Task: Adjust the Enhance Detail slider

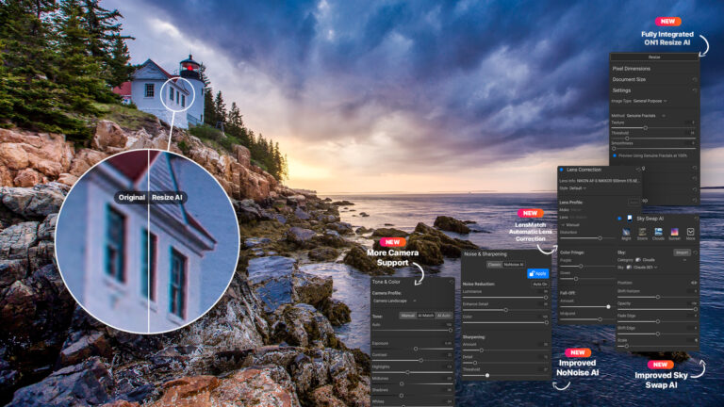Action: tap(506, 310)
